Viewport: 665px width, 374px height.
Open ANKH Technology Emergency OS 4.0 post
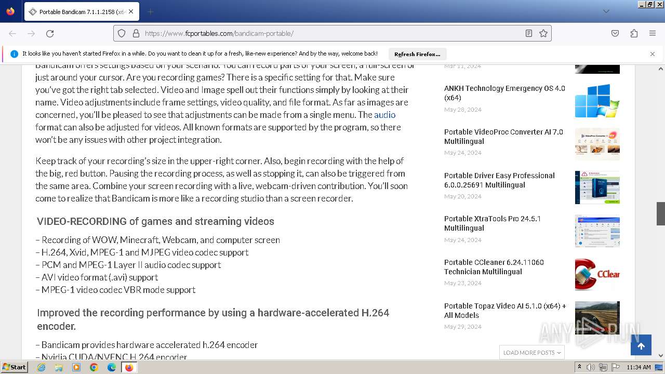[504, 93]
